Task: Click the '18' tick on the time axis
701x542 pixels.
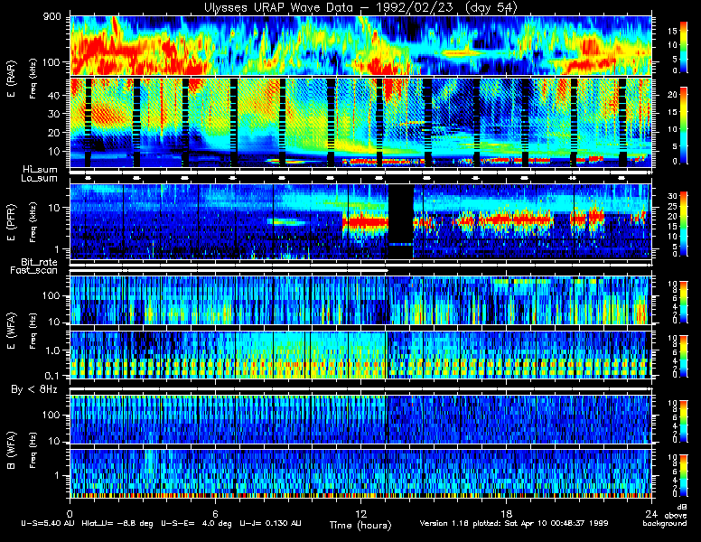Action: click(506, 513)
